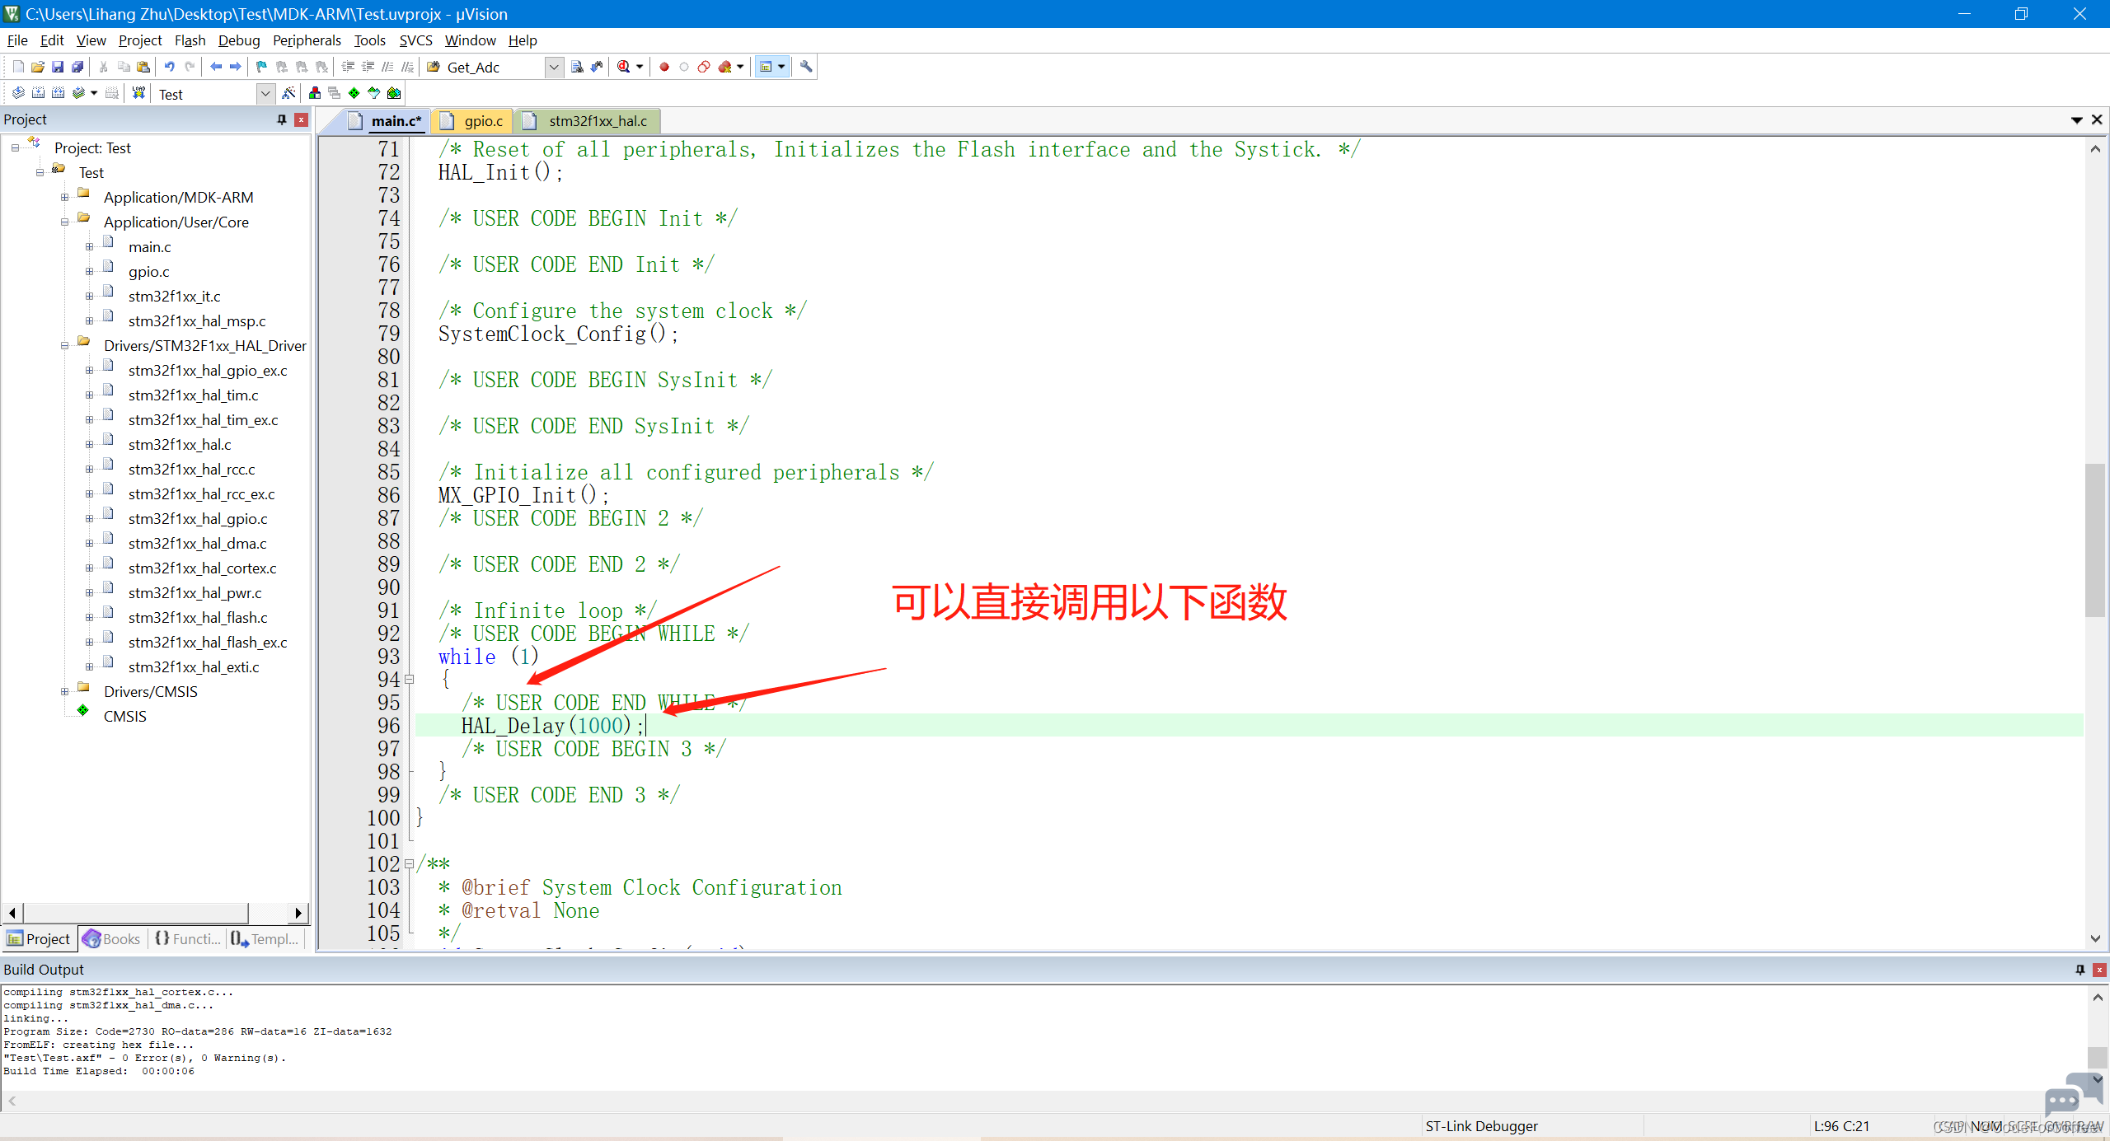Click the Project panel horizontal scrollbar
Viewport: 2110px width, 1141px height.
(136, 913)
